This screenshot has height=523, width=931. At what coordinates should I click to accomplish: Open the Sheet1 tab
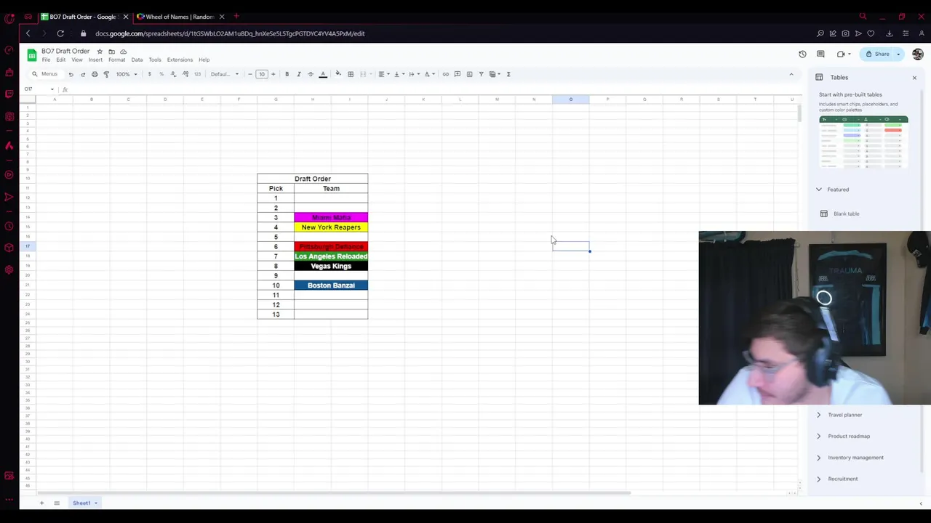point(84,503)
